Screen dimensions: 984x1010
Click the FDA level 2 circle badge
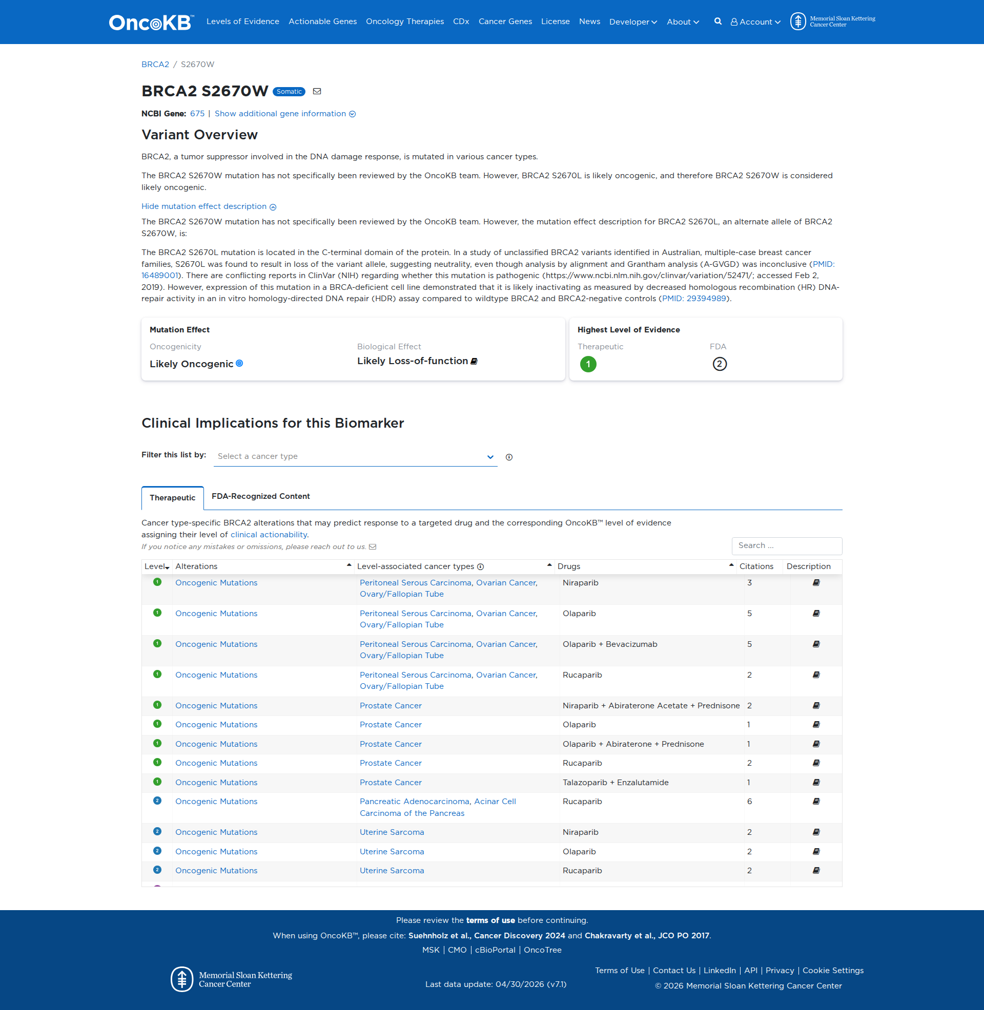(x=720, y=364)
